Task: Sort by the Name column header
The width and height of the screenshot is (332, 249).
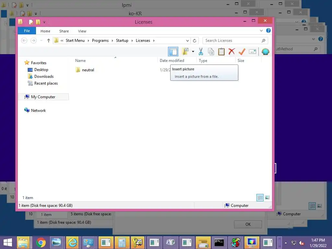Action: coord(80,61)
